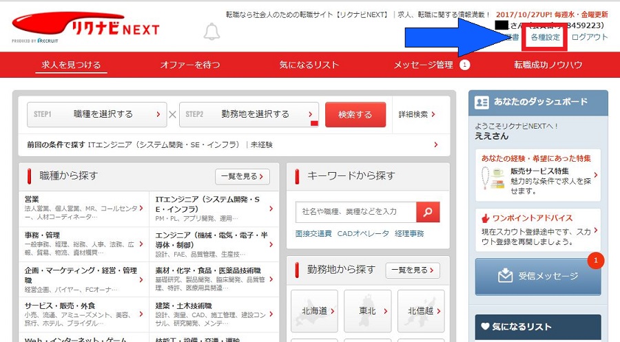Select the オファーを待つ navigation tab
620x342 pixels.
[x=190, y=65]
